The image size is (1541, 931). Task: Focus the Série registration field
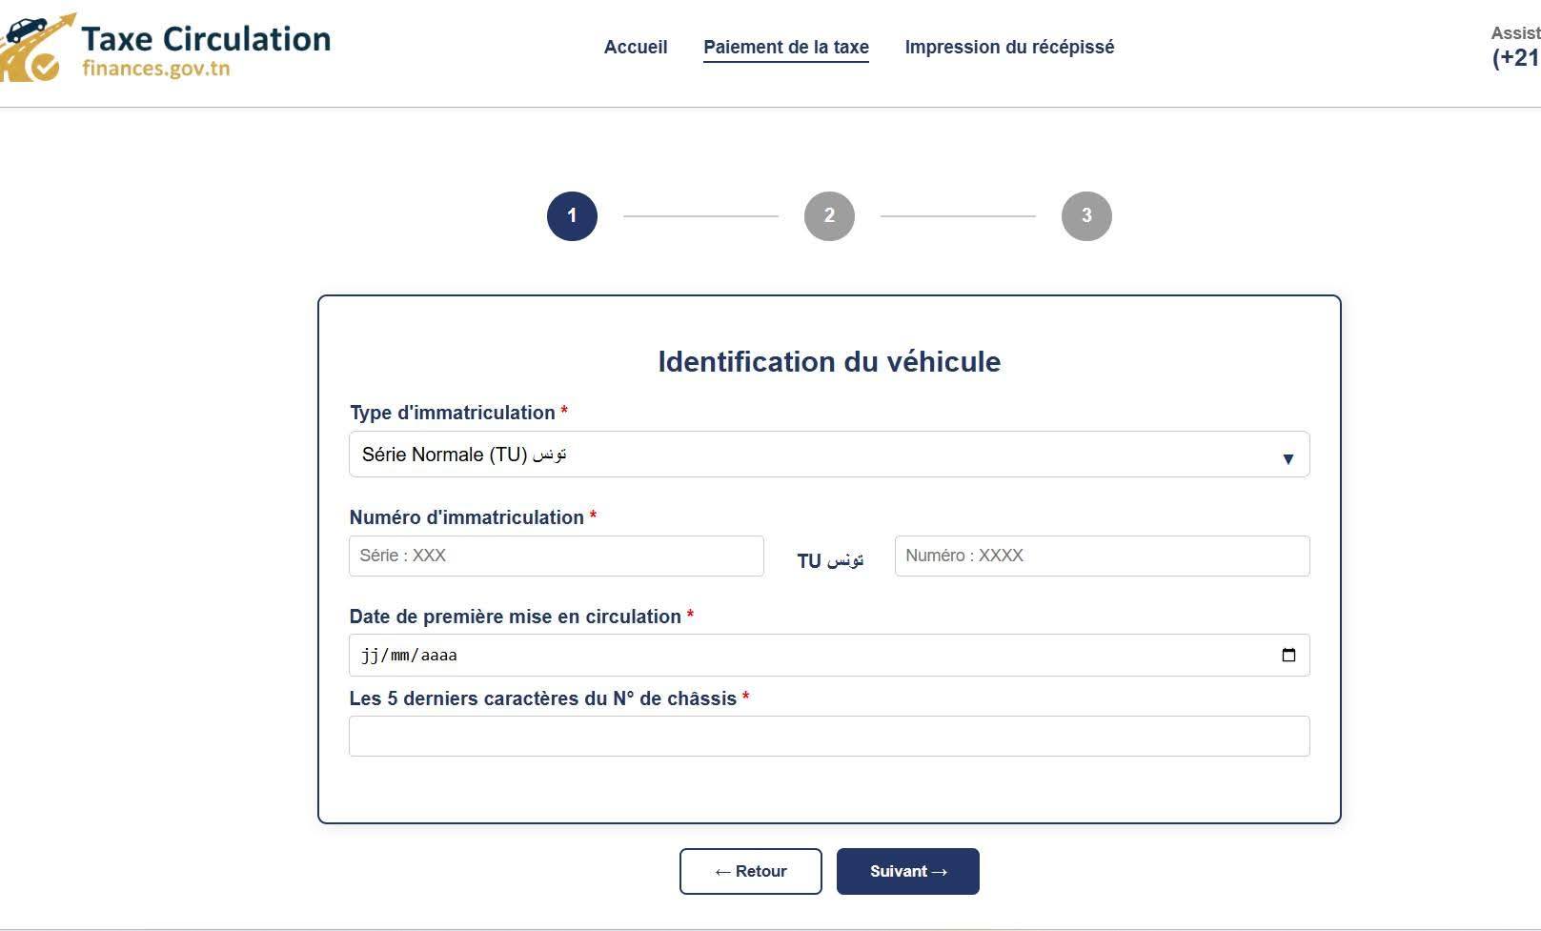coord(556,556)
